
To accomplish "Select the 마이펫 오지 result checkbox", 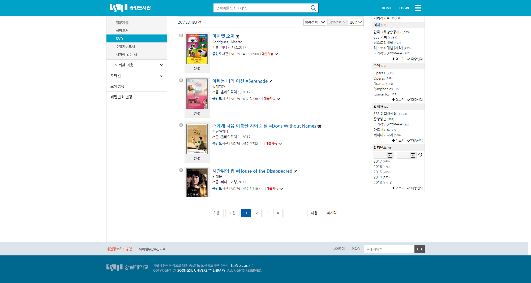I will (181, 35).
